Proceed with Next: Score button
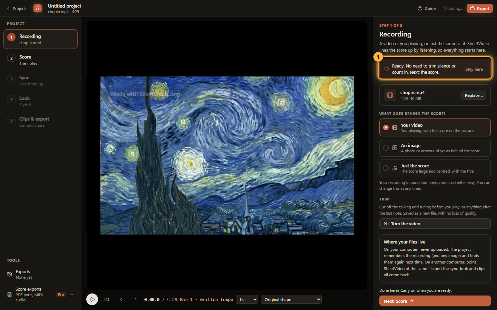The width and height of the screenshot is (497, 310). 435,301
